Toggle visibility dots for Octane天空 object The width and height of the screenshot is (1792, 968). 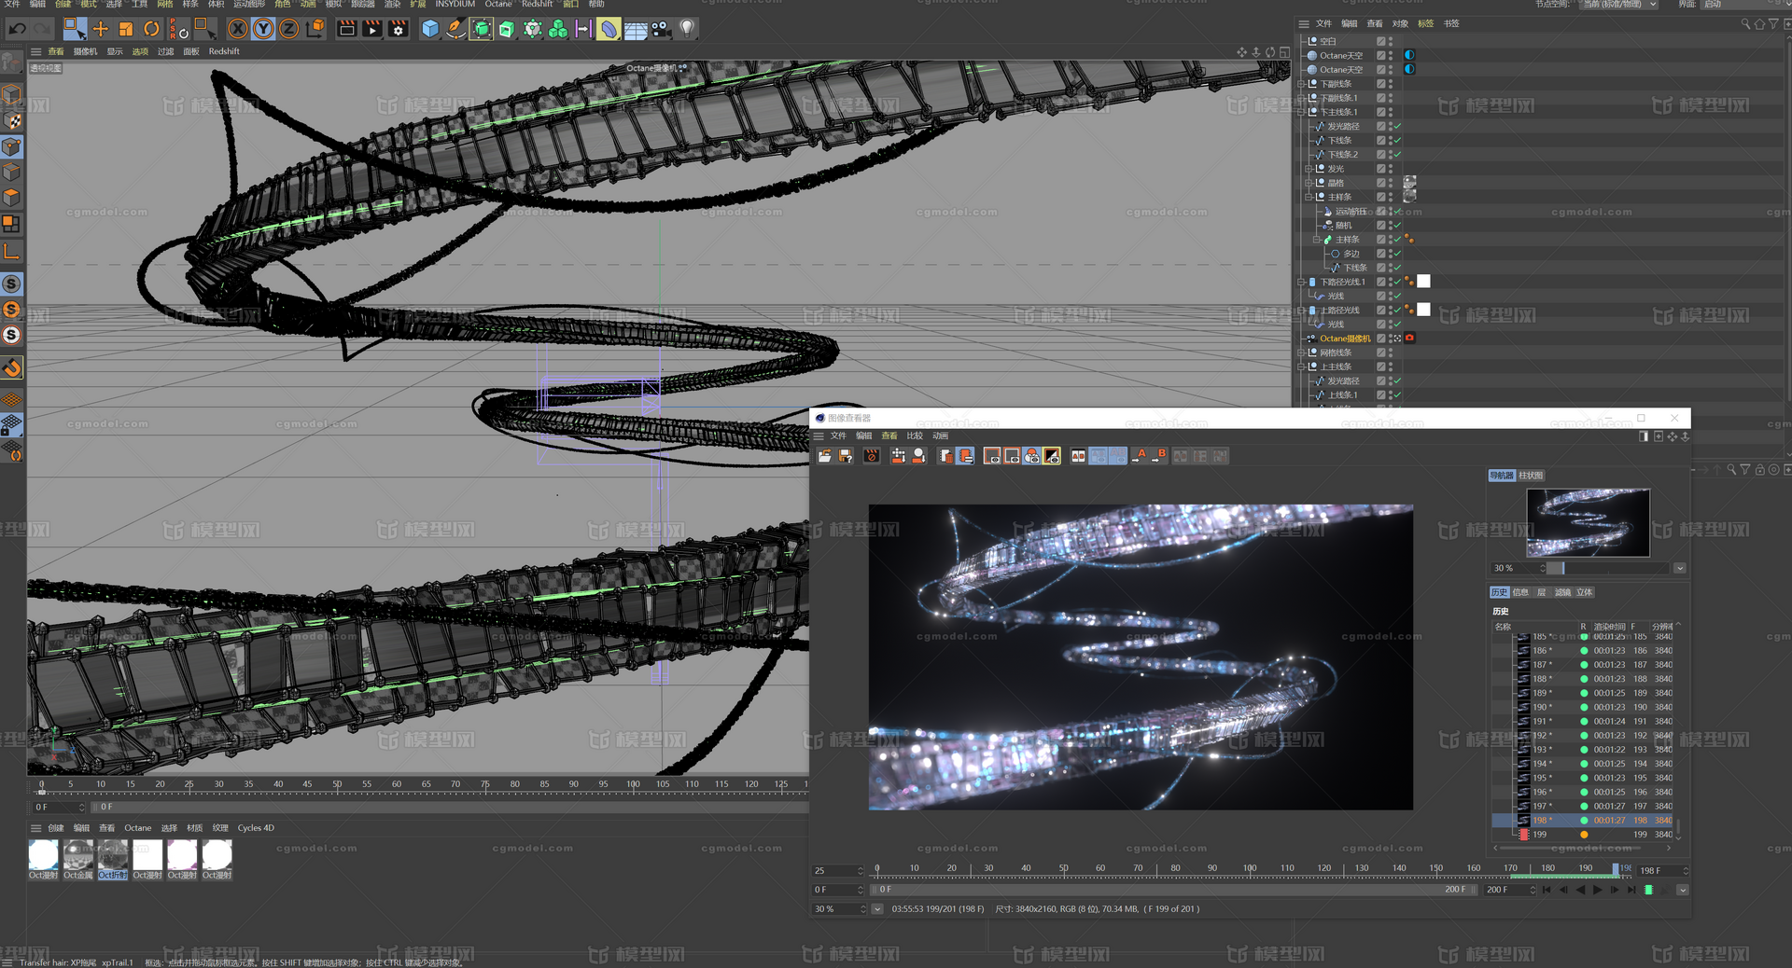coord(1393,55)
